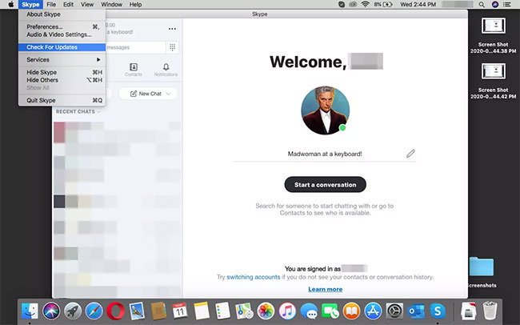Click the search messages field
The image size is (520, 325).
coord(135,47)
